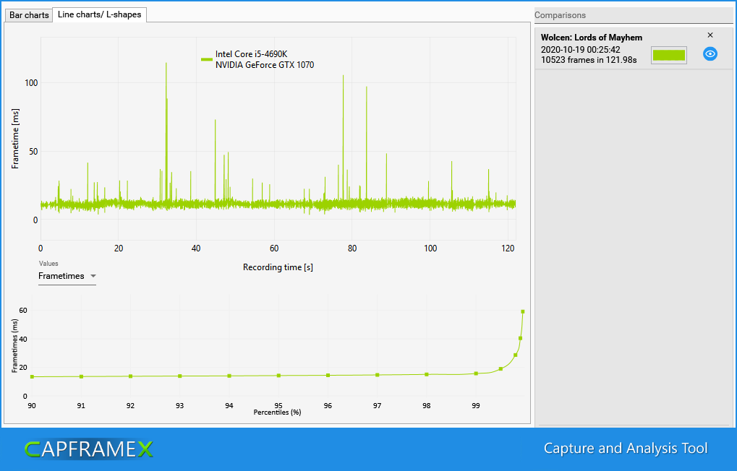Click the NVIDIA GeForce GTX 1070 legend text

point(265,65)
